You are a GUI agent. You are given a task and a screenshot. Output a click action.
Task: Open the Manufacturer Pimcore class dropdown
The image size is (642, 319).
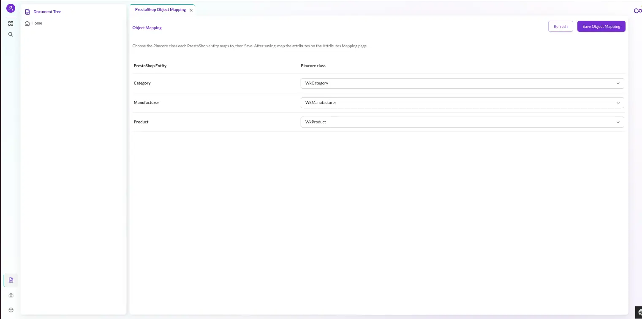click(462, 103)
